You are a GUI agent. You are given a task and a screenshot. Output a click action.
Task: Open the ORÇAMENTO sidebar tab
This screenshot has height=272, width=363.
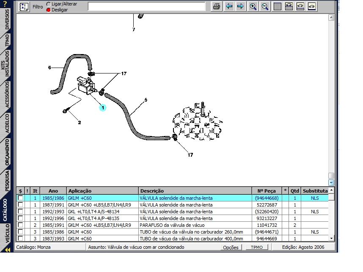[7, 152]
